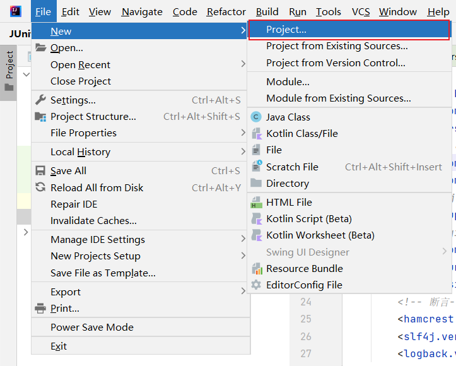The height and width of the screenshot is (366, 456).
Task: Select Project... to create new project
Action: 286,30
